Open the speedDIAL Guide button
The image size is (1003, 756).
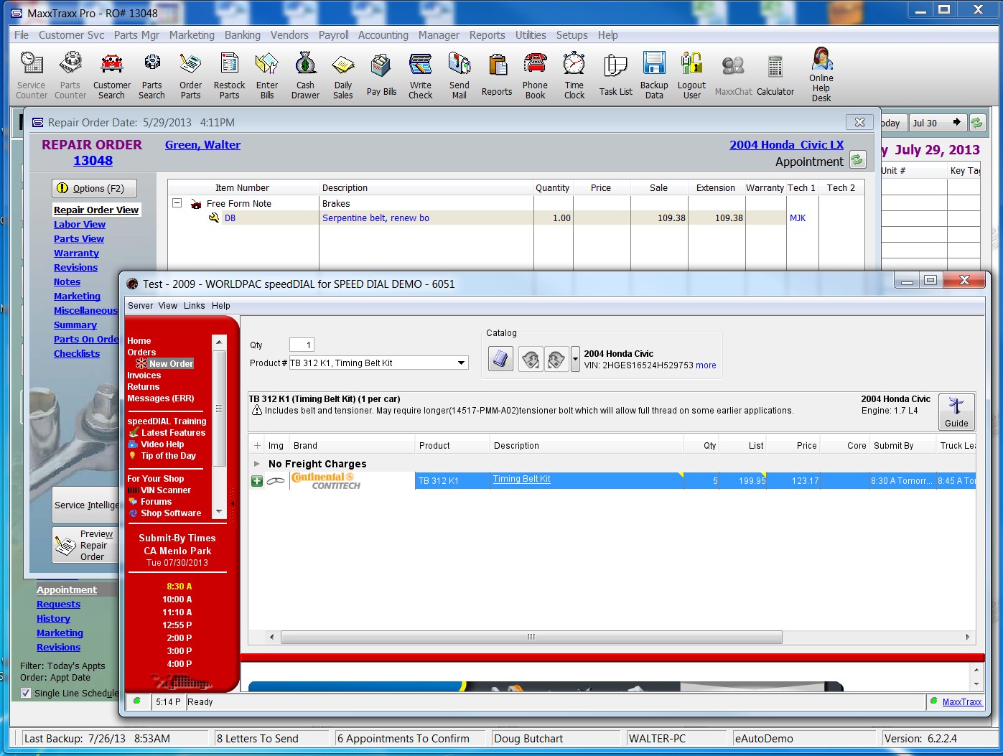click(x=956, y=412)
